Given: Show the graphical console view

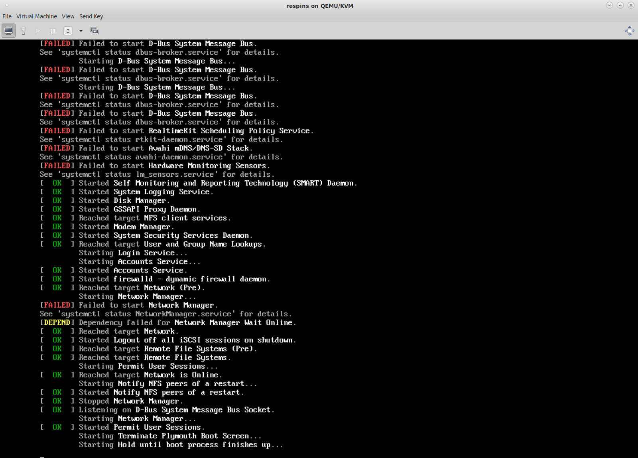Looking at the screenshot, I should coord(8,31).
